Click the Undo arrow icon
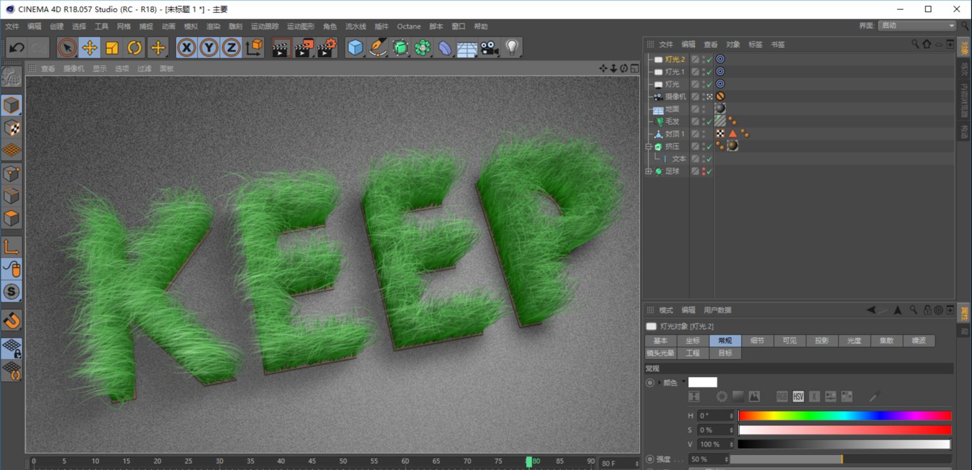972x470 pixels. click(x=17, y=48)
